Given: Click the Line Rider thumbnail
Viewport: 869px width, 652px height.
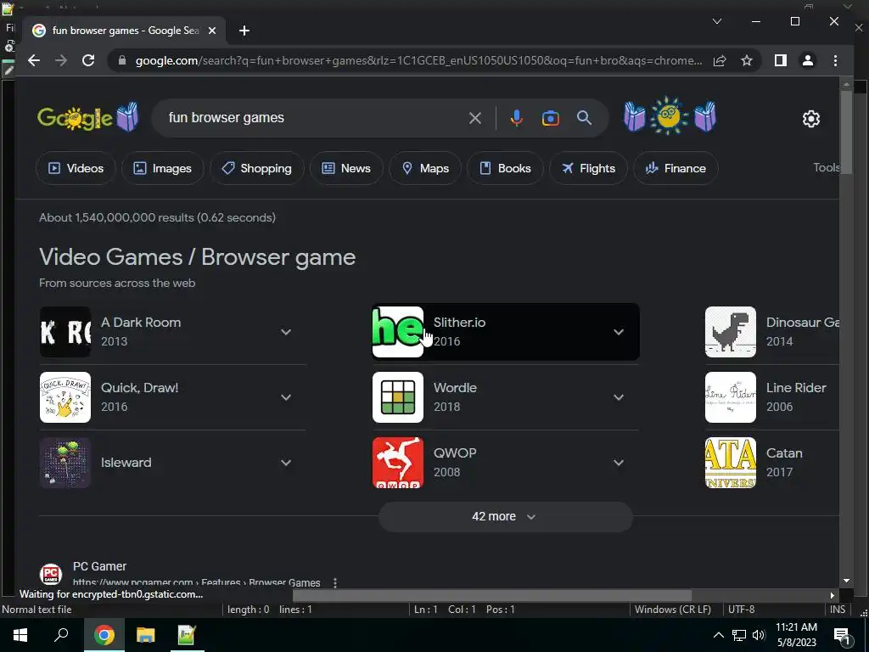Looking at the screenshot, I should point(731,397).
